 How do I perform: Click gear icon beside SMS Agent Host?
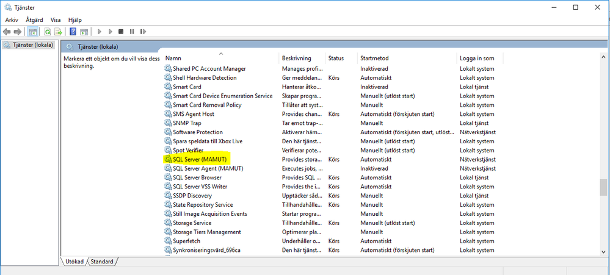coord(168,114)
